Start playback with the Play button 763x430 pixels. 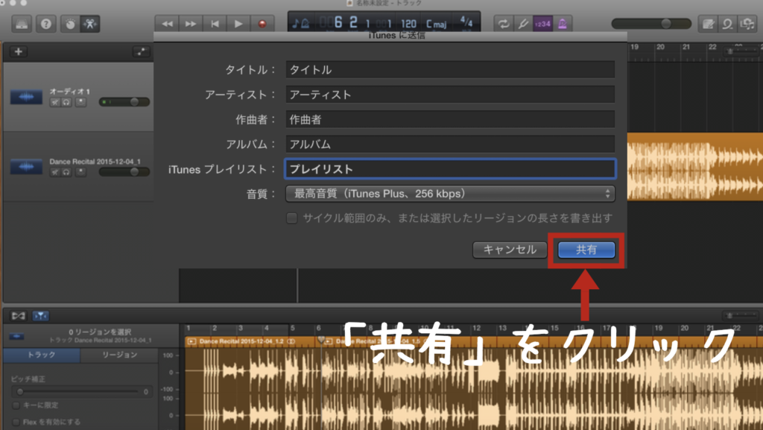[238, 24]
